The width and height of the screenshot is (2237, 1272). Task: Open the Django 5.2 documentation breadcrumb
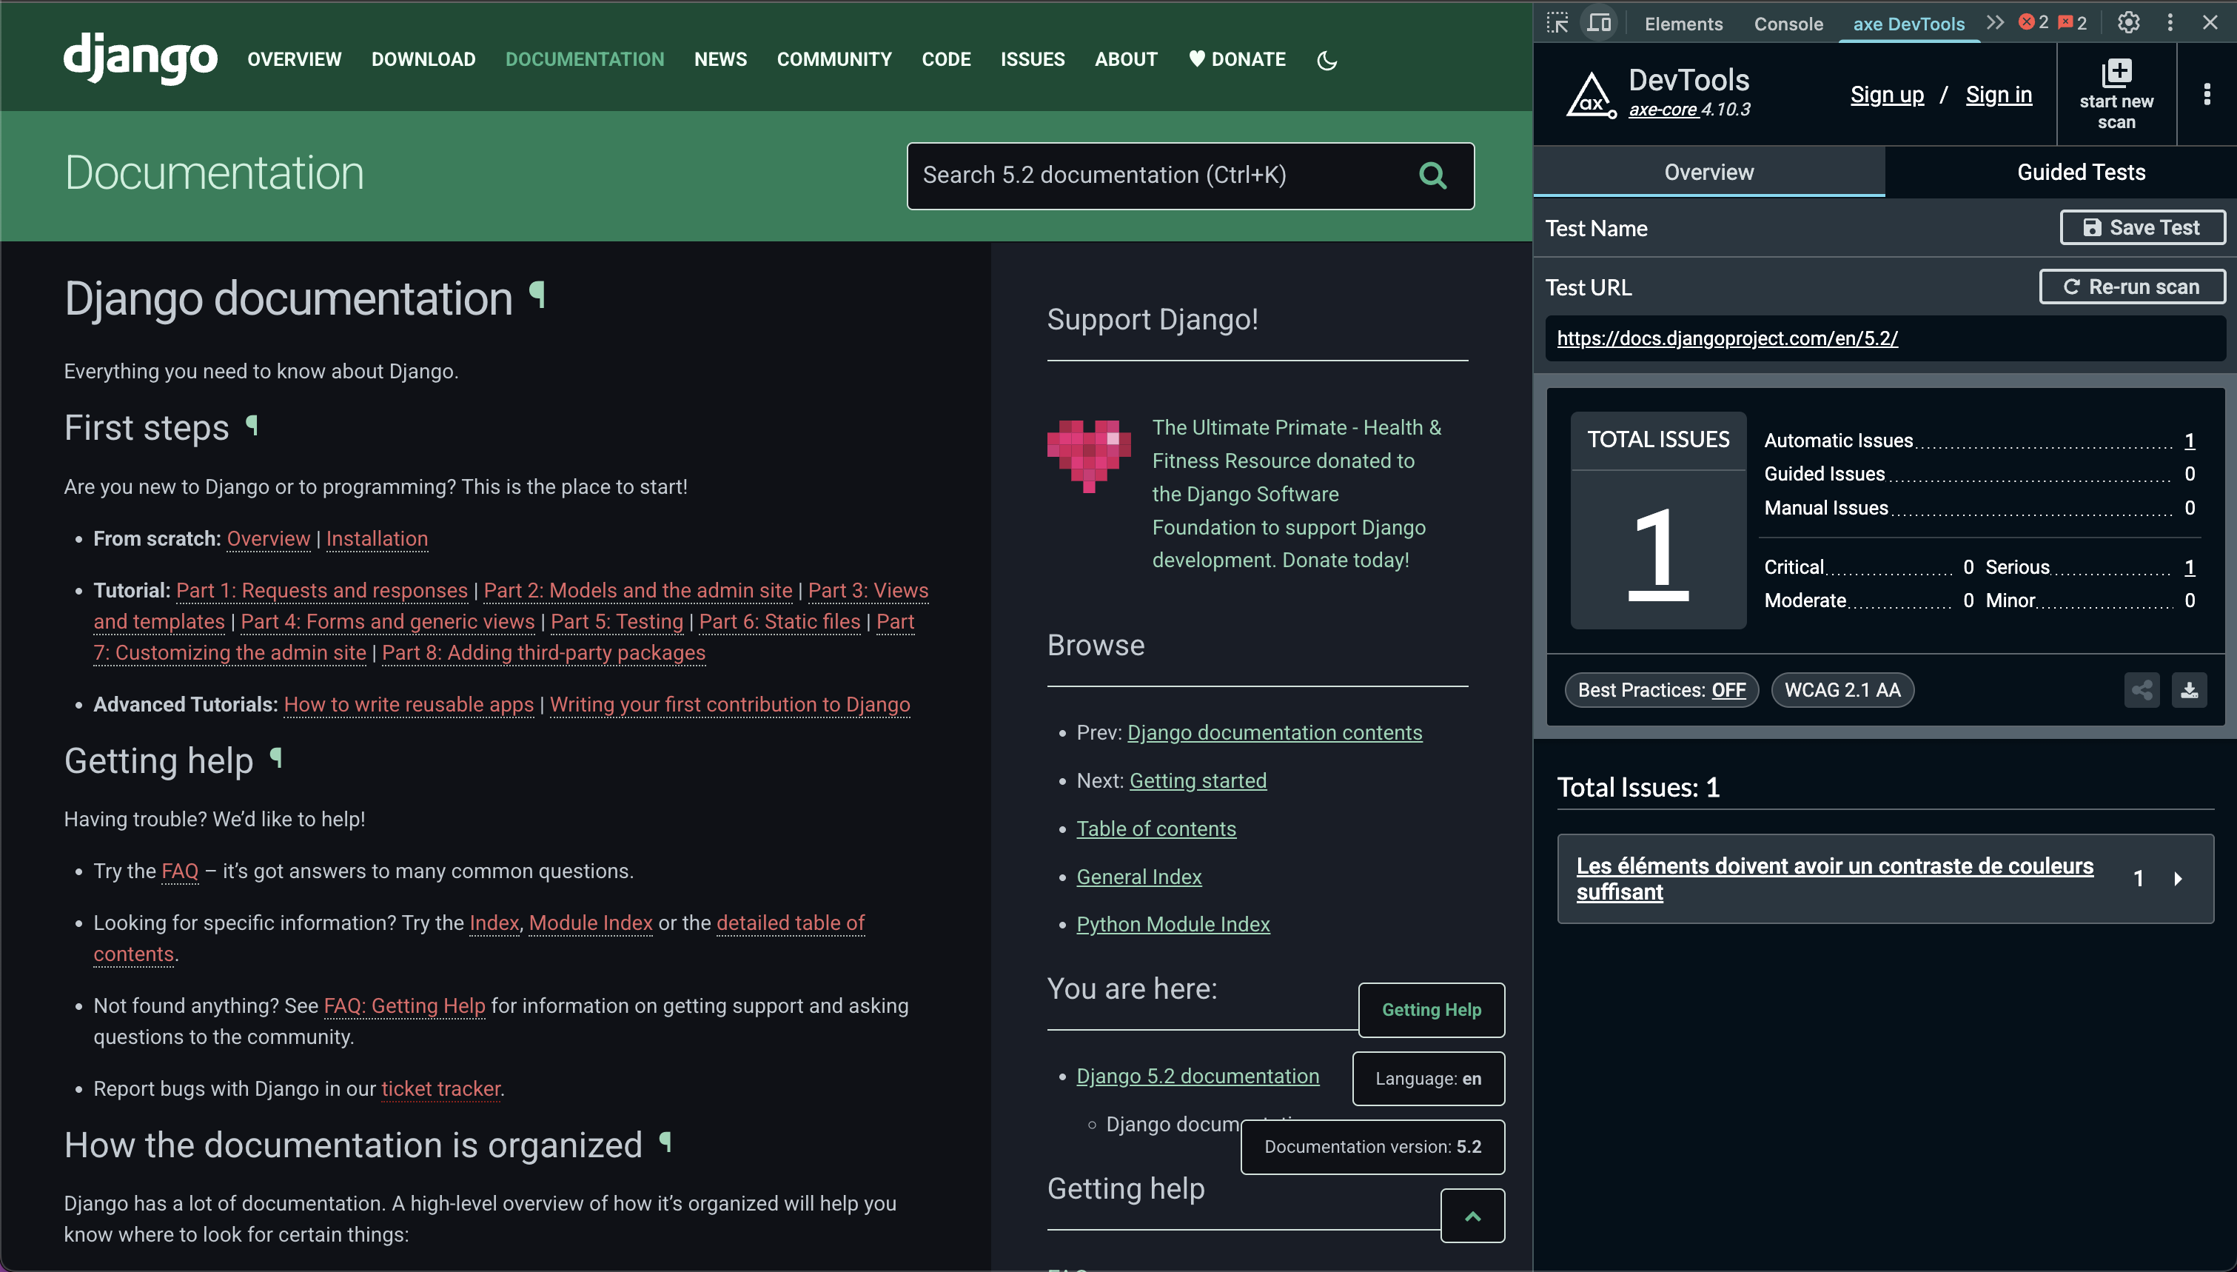pos(1197,1077)
